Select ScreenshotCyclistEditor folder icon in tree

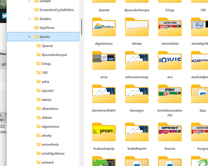36,10
